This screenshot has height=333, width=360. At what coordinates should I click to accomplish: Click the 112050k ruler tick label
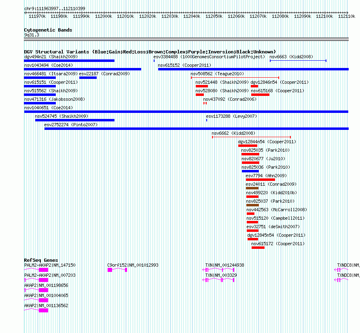[214, 16]
